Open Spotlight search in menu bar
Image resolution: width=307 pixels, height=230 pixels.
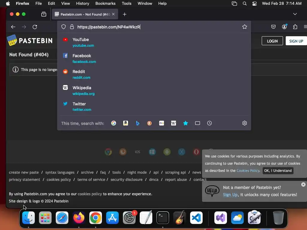pyautogui.click(x=245, y=4)
